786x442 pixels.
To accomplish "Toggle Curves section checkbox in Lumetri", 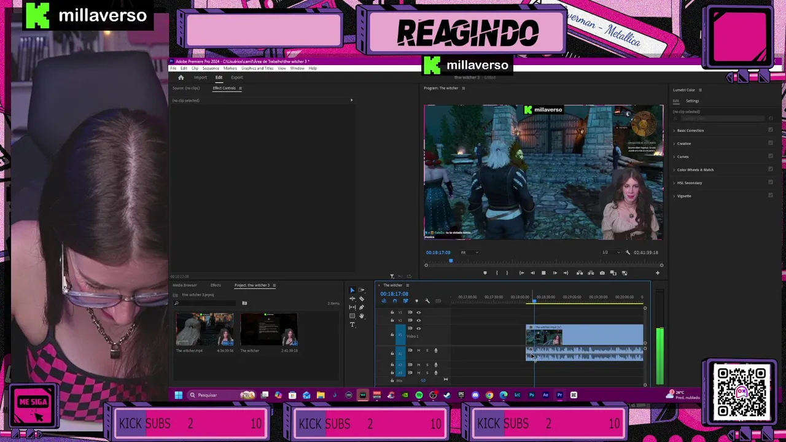I will (x=771, y=157).
